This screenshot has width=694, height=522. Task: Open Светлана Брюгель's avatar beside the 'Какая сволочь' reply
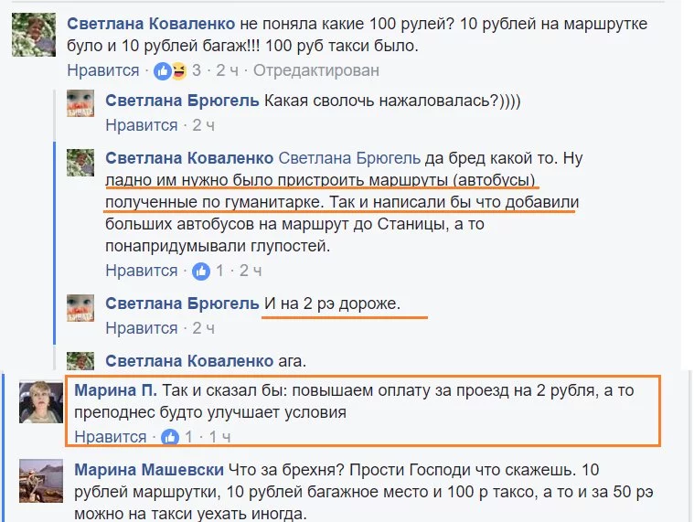[x=82, y=112]
